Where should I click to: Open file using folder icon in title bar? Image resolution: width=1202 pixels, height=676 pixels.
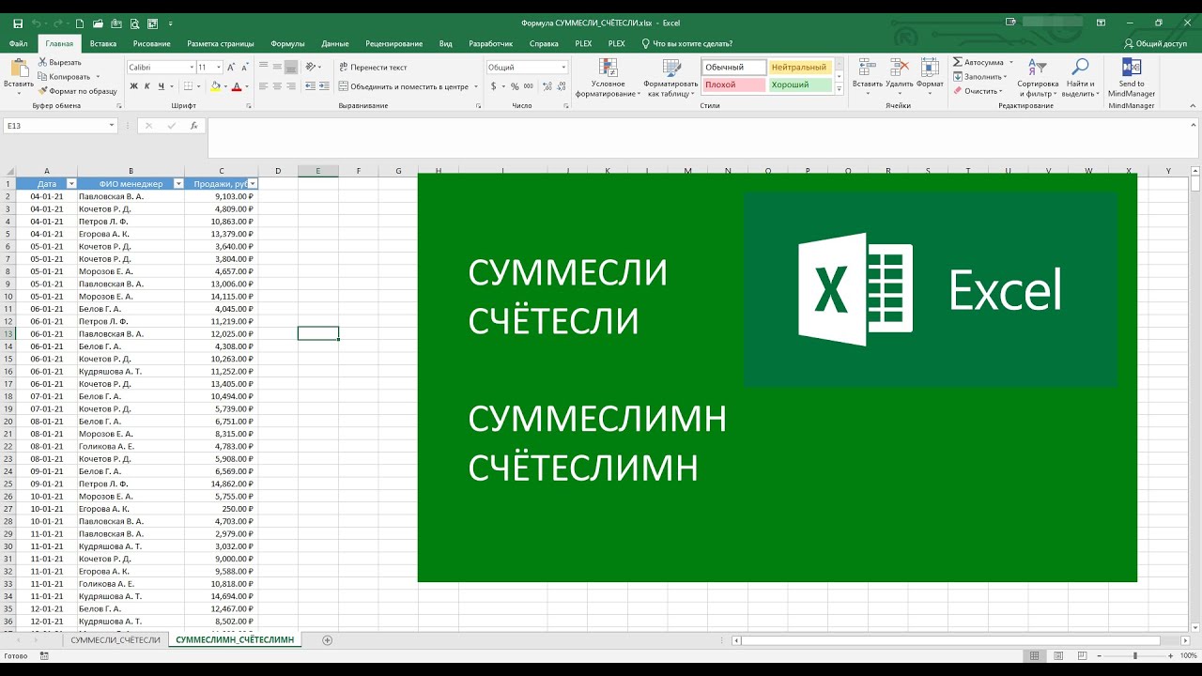[x=98, y=23]
